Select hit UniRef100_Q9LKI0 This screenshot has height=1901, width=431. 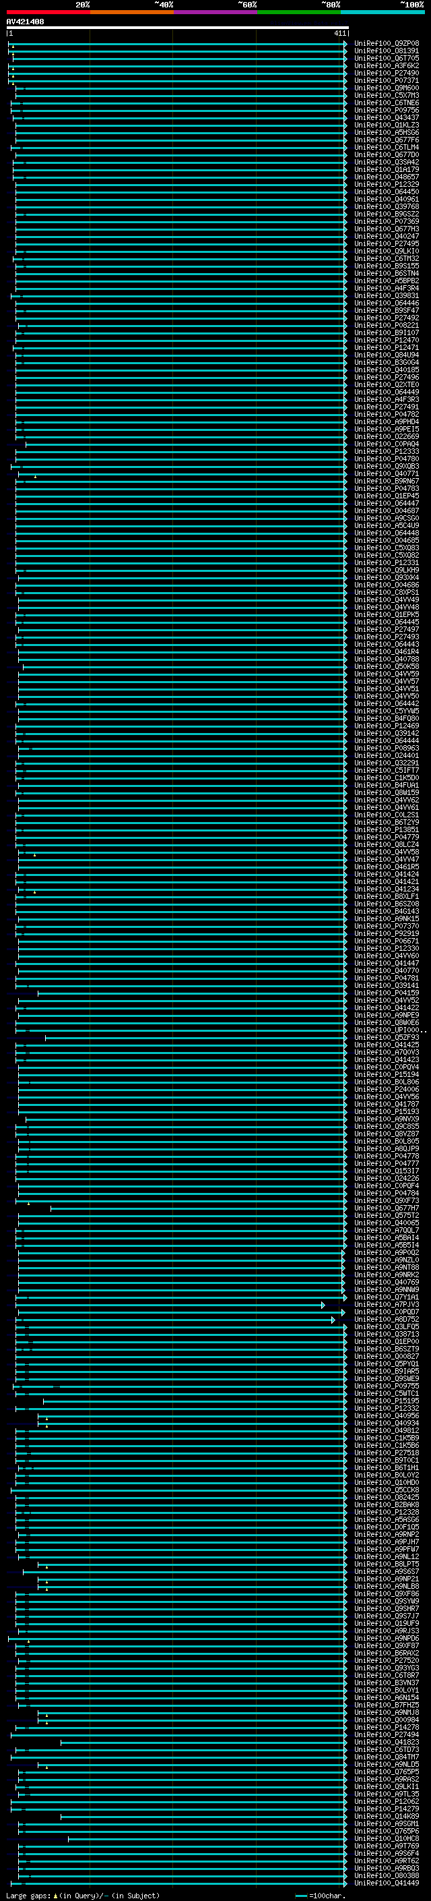pos(386,251)
